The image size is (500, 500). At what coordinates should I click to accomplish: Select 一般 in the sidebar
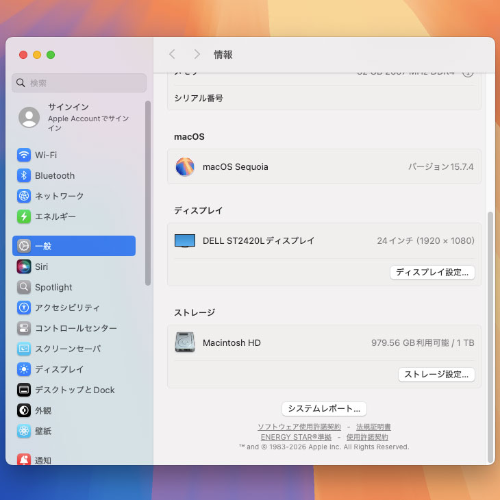click(74, 246)
